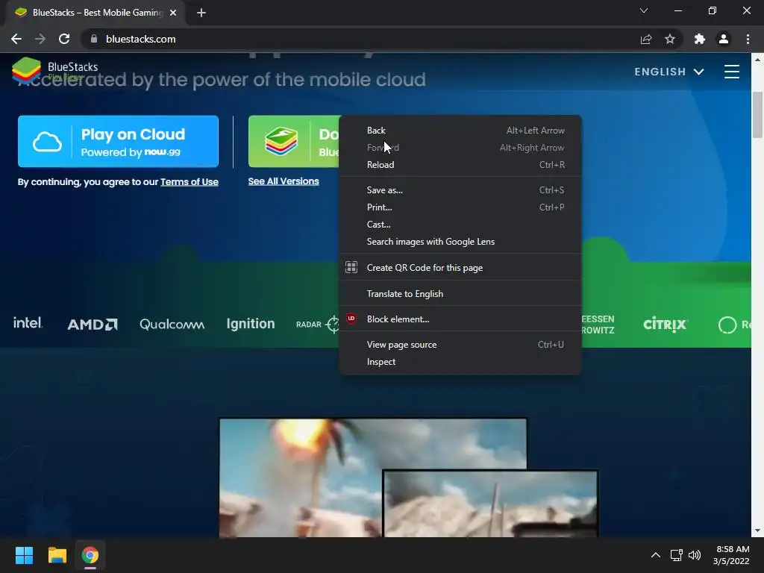This screenshot has width=764, height=573.
Task: Click the Chrome taskbar icon
Action: tap(90, 555)
